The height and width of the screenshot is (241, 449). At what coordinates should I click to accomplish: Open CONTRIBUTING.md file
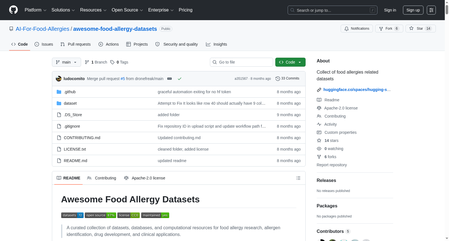[82, 138]
